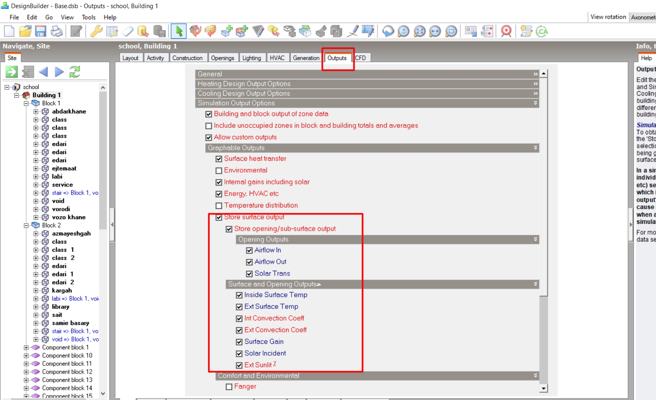Click the zoom window magnifier icon
Image resolution: width=656 pixels, height=400 pixels.
451,31
